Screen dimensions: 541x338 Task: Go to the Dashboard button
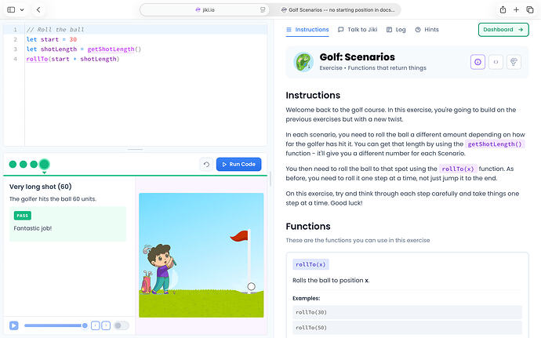tap(503, 30)
